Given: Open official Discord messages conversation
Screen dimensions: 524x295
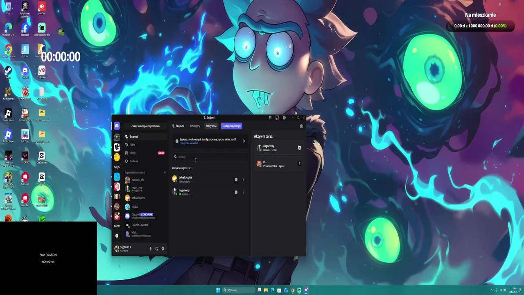Looking at the screenshot, I should point(145,216).
